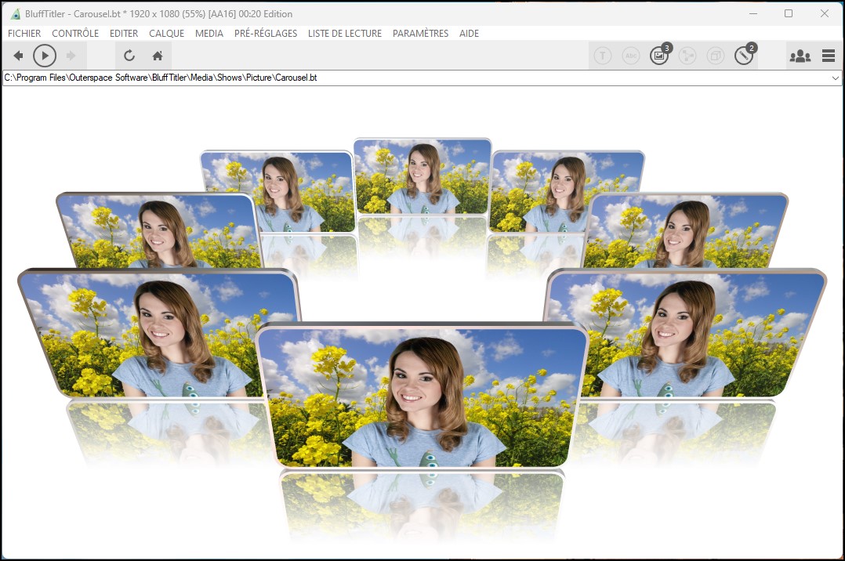
Task: Click the particle/network layer icon
Action: tap(687, 56)
